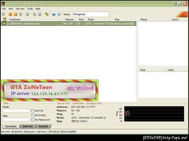Click the SA-MP logo in toolbar corner
Image resolution: width=189 pixels, height=141 pixels.
pyautogui.click(x=182, y=14)
